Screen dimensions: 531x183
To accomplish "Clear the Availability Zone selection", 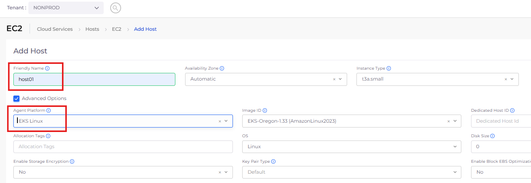I will pos(334,79).
